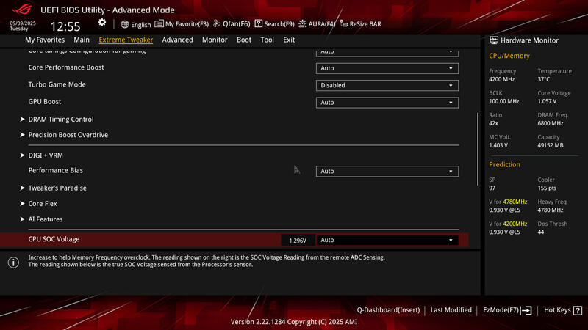The width and height of the screenshot is (588, 330).
Task: Open settings via the gear icon
Action: pos(102,23)
